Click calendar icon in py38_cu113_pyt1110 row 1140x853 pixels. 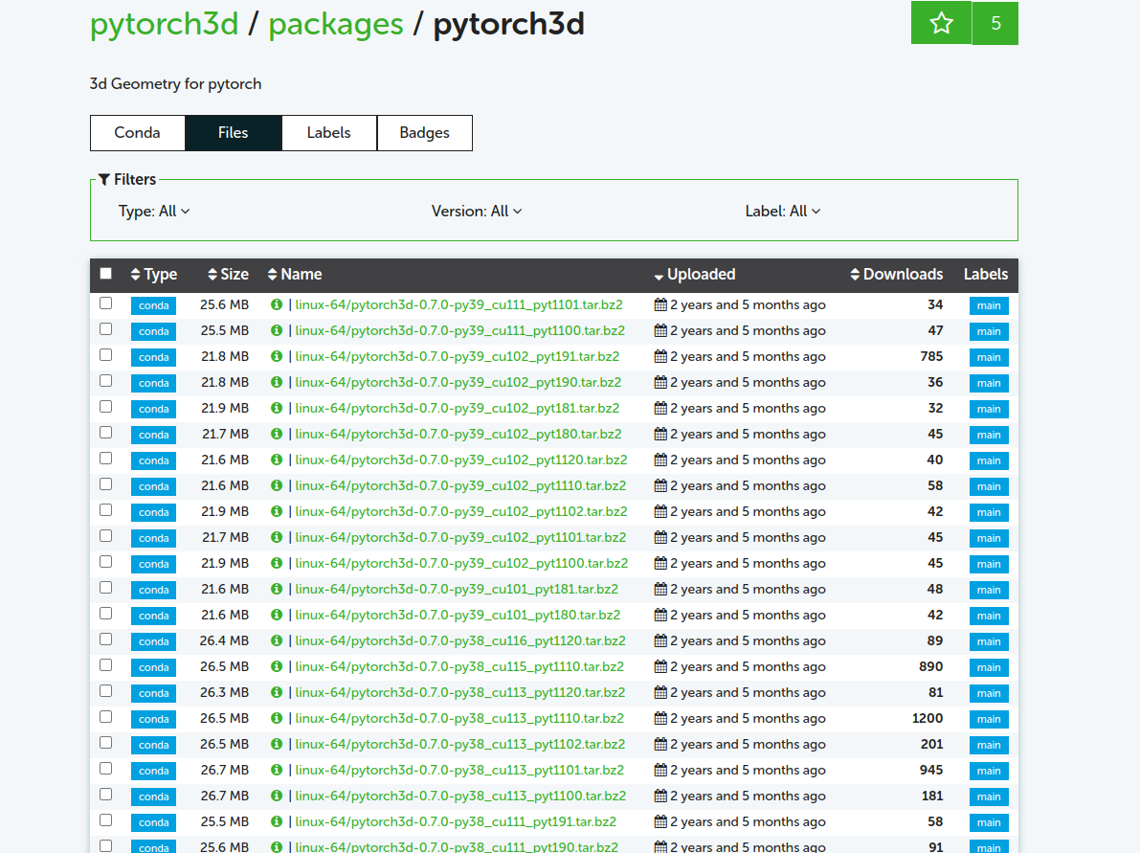660,718
